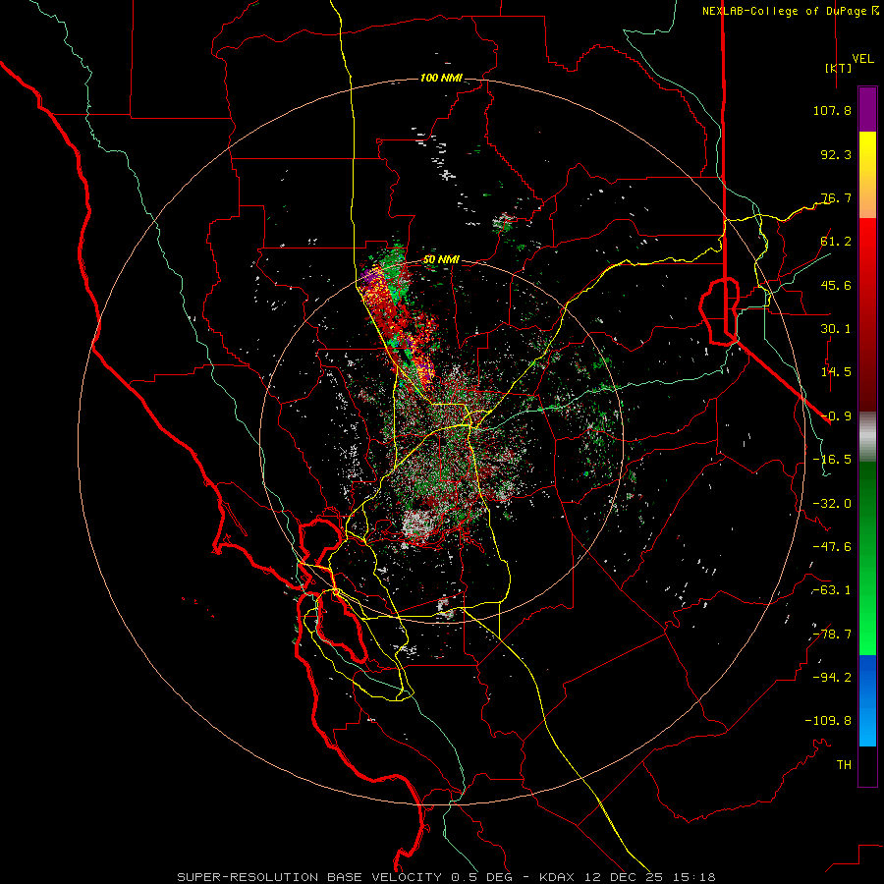Screen dimensions: 884x884
Task: Click the purple segment of the color bar
Action: click(867, 109)
